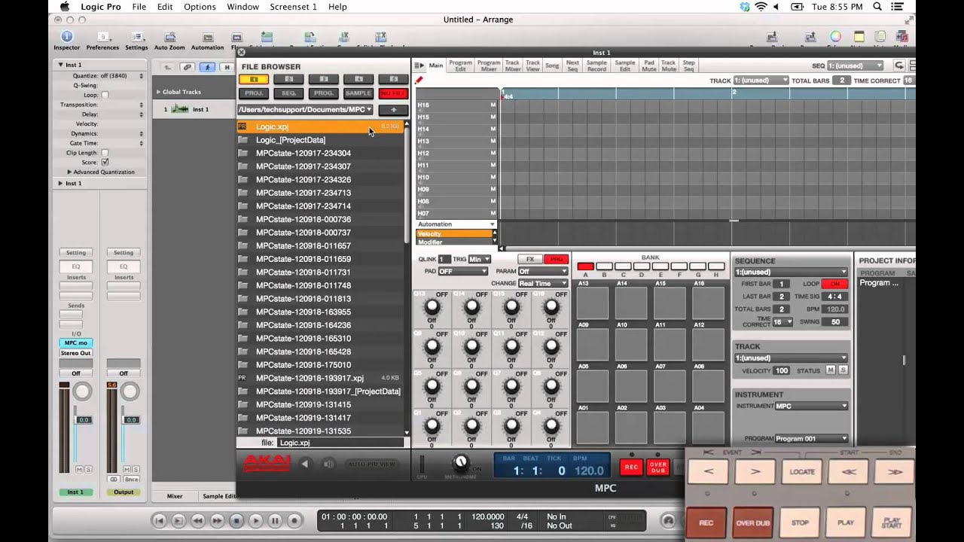Image resolution: width=964 pixels, height=542 pixels.
Task: Uncheck the Score checkbox
Action: 105,162
